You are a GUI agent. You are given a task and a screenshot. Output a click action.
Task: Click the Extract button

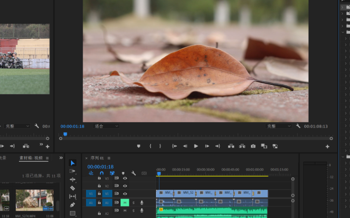[x=242, y=146]
